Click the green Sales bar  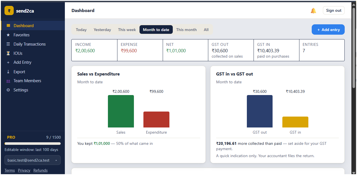pyautogui.click(x=121, y=111)
